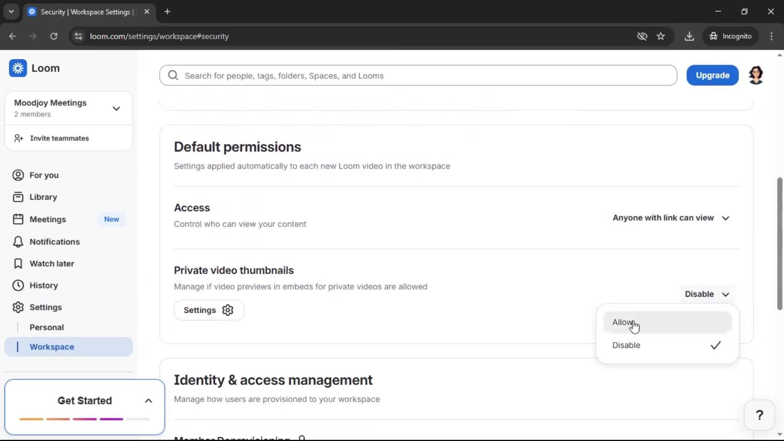This screenshot has width=784, height=441.
Task: Open History via the clock icon
Action: tap(18, 285)
